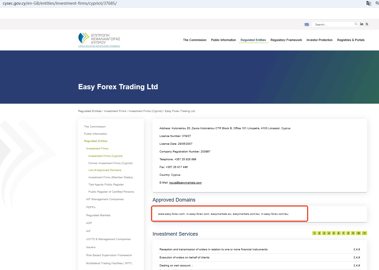Screen dimensions: 379x270
Task: Click the koula@easymarkets.com email link
Action: (185, 183)
